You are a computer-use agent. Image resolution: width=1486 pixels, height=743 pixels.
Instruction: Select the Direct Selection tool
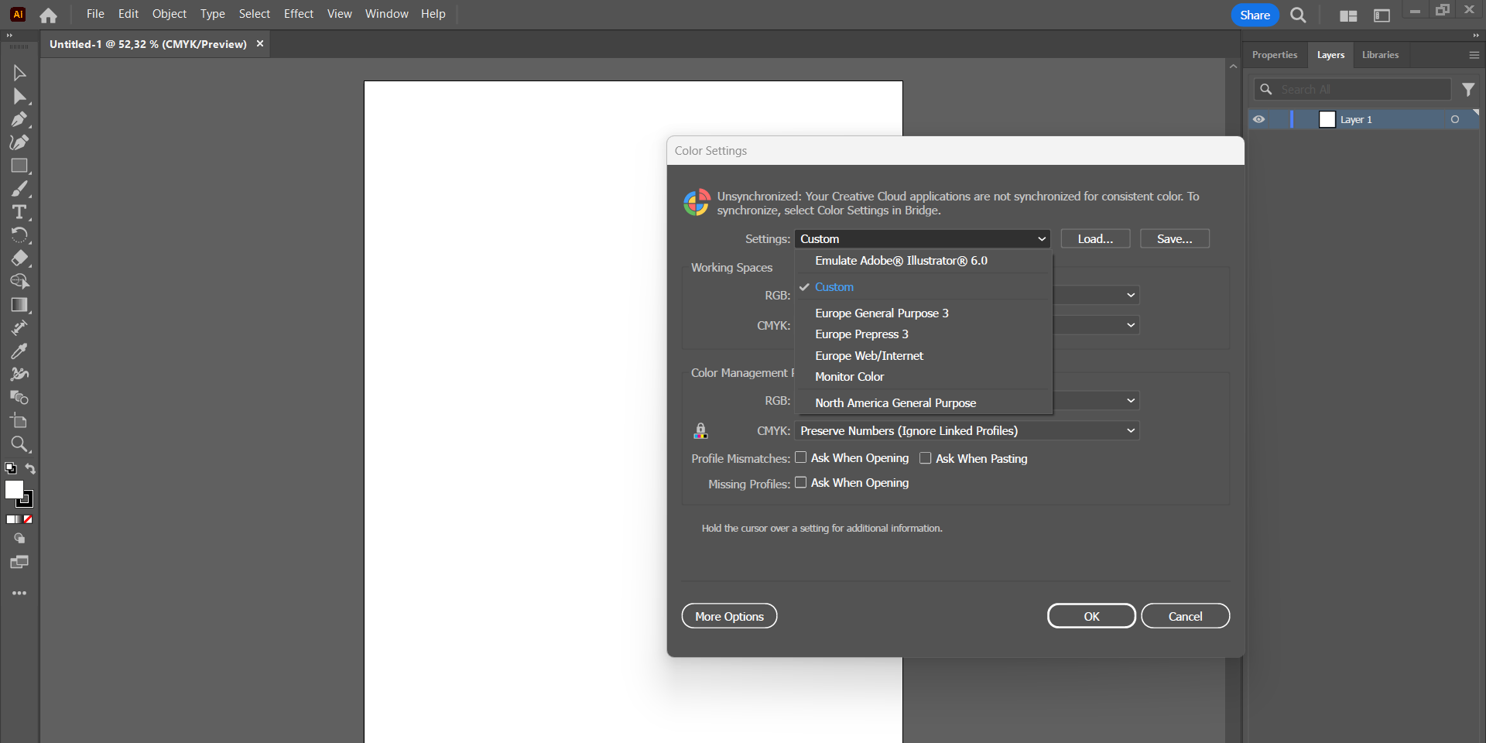[x=19, y=96]
